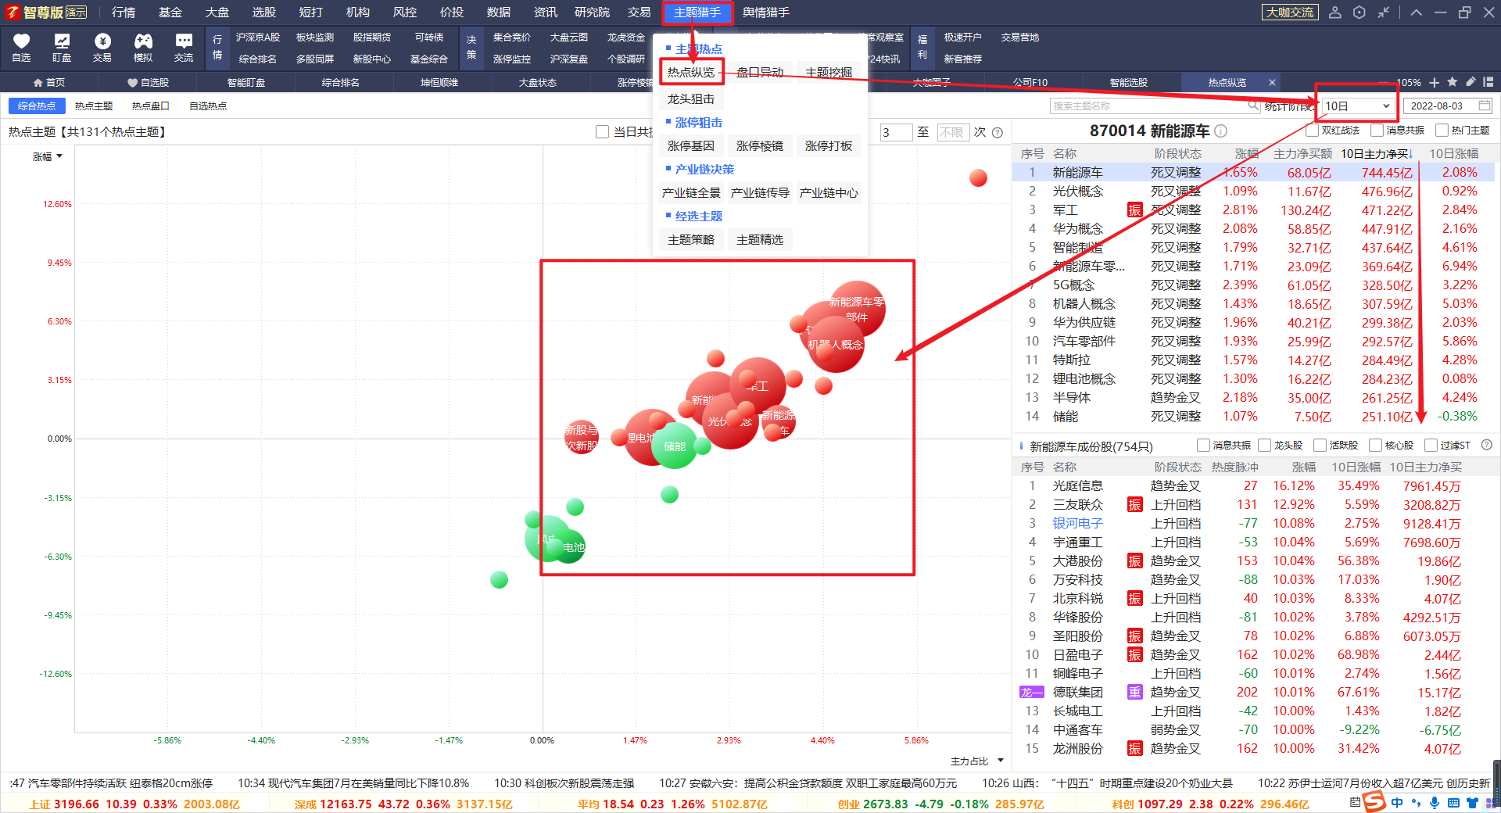This screenshot has height=813, width=1501.
Task: Open the 沪深京A股 toolbar link
Action: point(258,37)
